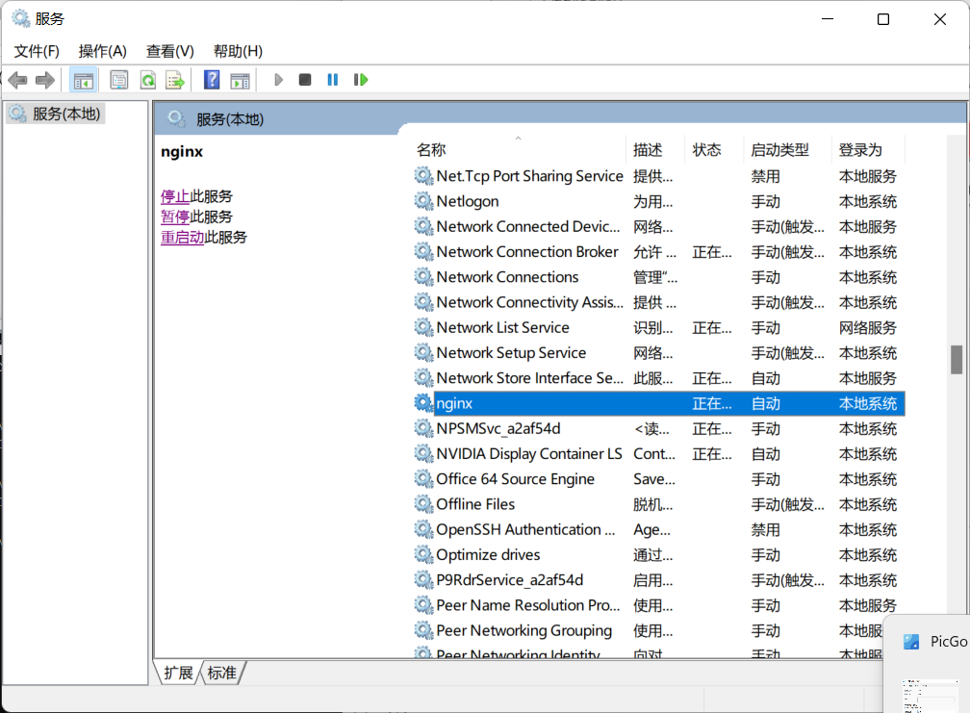Click the nginx service name in the list
The height and width of the screenshot is (713, 970).
click(454, 403)
